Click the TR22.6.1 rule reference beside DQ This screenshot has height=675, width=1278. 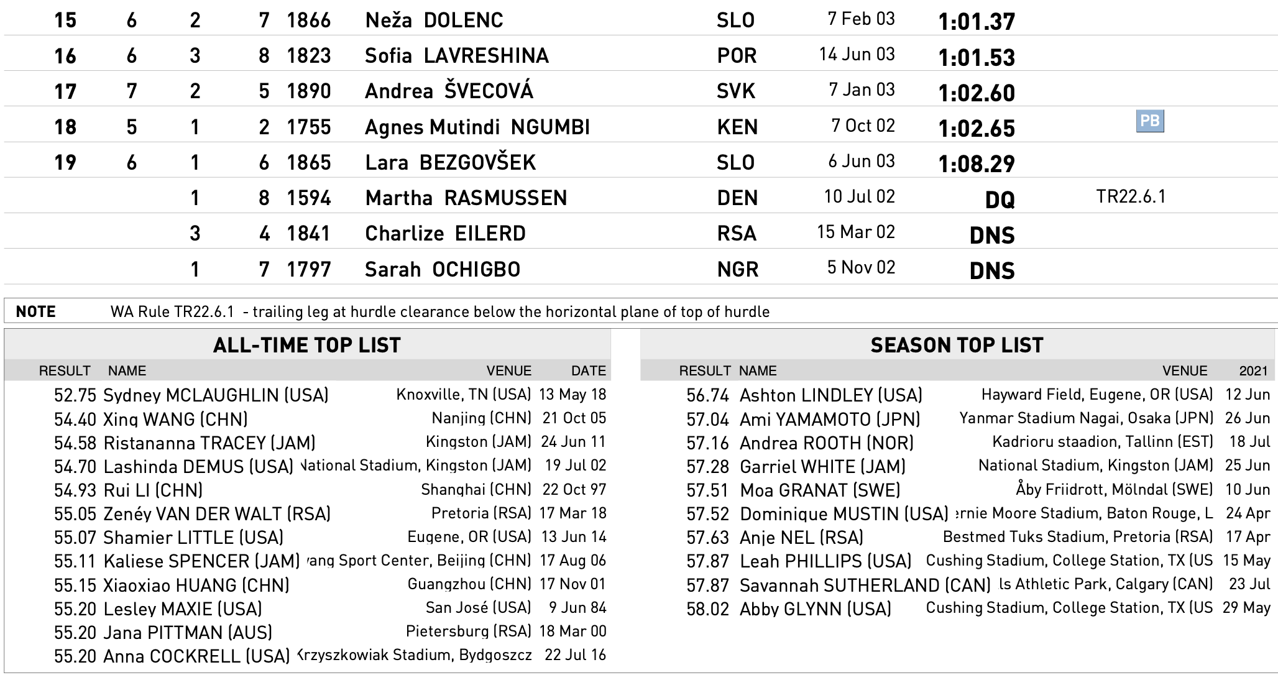pyautogui.click(x=1131, y=197)
